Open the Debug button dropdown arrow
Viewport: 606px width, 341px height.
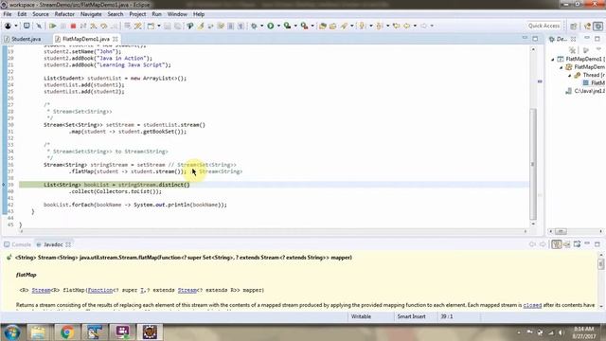pyautogui.click(x=261, y=26)
